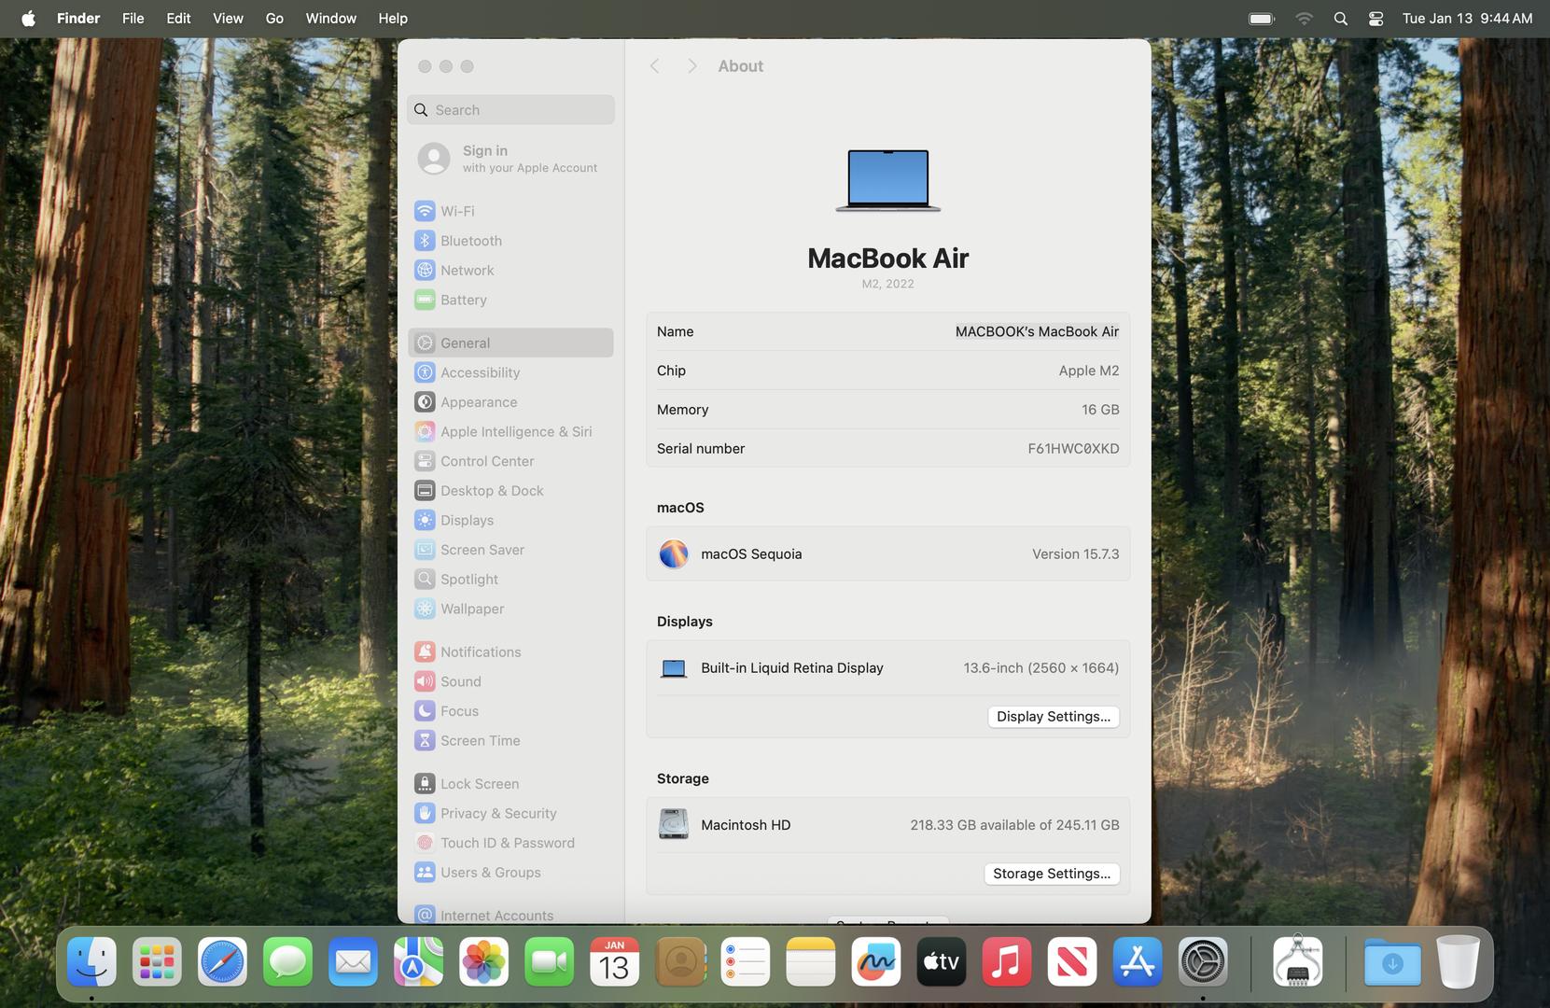Image resolution: width=1550 pixels, height=1008 pixels.
Task: Go to Accessibility settings
Action: pyautogui.click(x=480, y=372)
